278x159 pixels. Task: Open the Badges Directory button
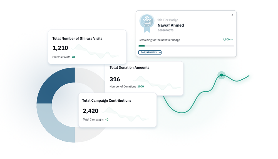(x=150, y=52)
